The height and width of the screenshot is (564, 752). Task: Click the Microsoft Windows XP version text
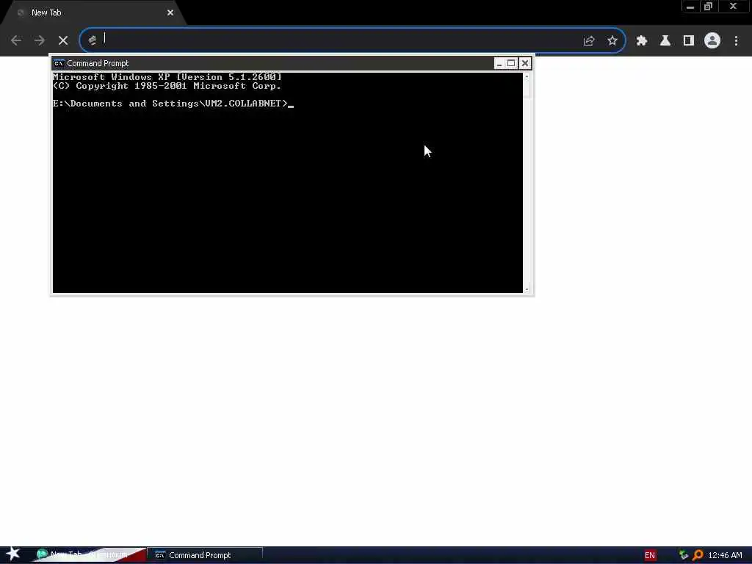coord(167,77)
